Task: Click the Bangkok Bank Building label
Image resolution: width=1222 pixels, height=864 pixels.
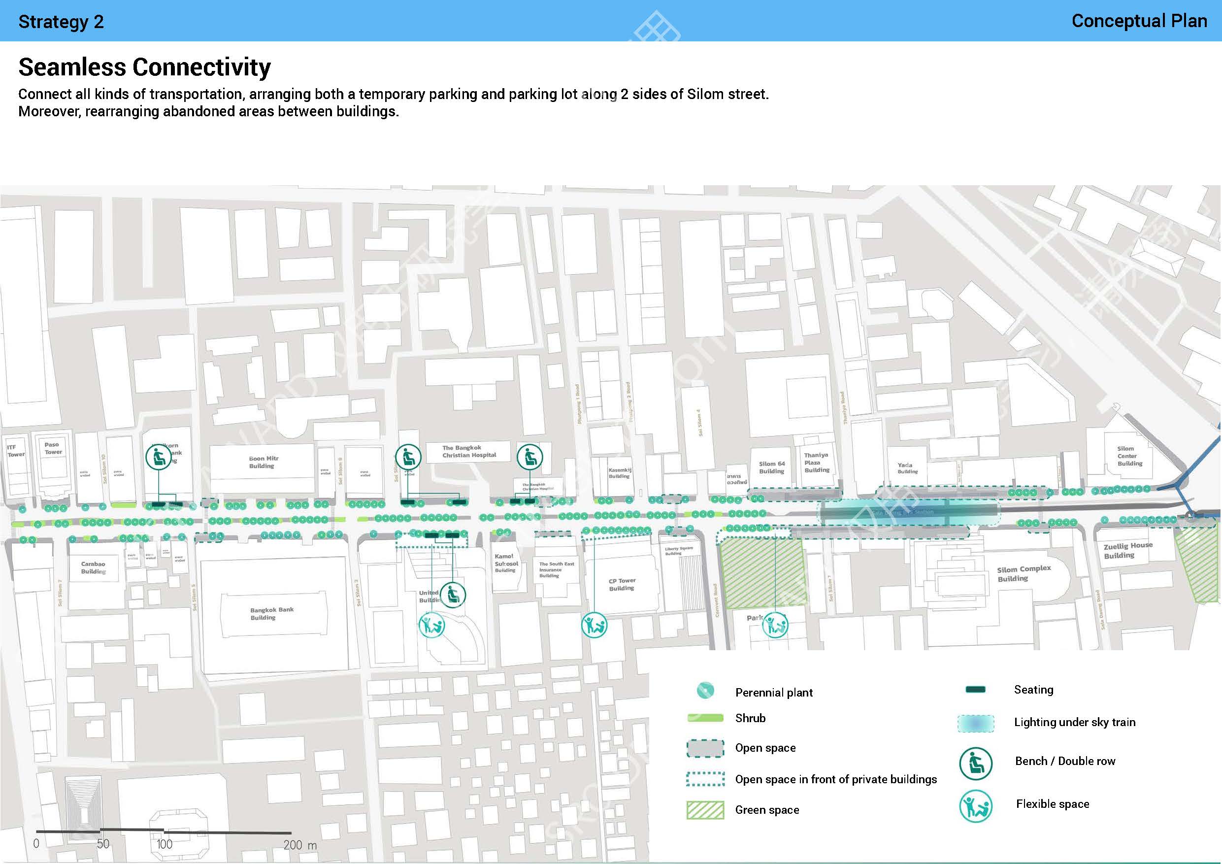Action: click(271, 613)
